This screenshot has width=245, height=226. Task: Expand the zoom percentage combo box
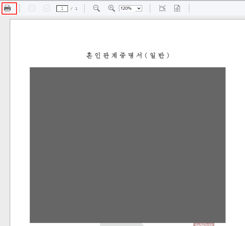[130, 8]
